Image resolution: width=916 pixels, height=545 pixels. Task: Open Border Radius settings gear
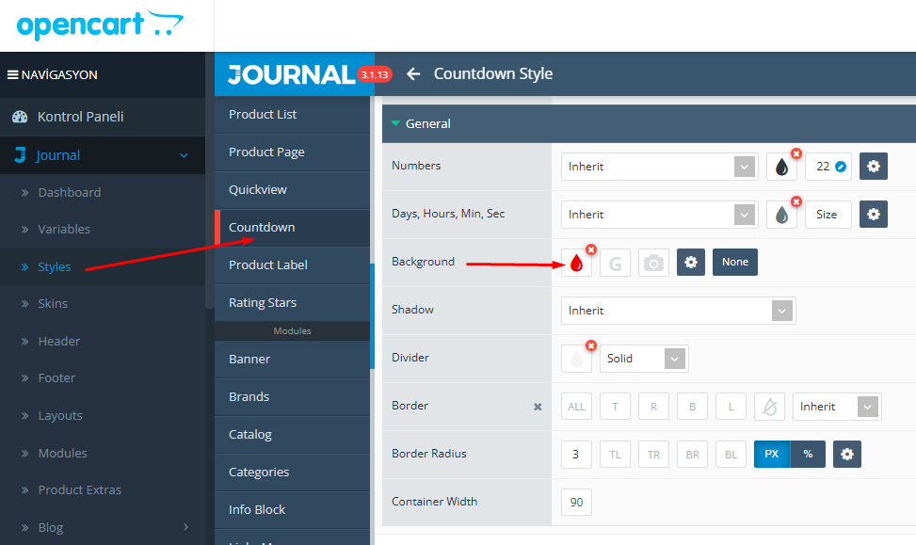pos(847,455)
